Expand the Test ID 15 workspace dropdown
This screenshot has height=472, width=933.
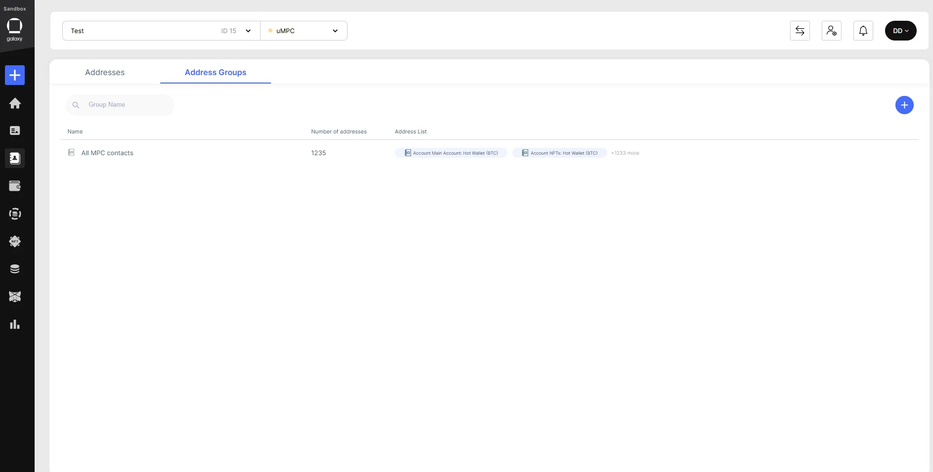(161, 31)
